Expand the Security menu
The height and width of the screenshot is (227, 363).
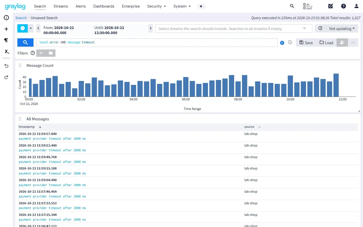157,6
